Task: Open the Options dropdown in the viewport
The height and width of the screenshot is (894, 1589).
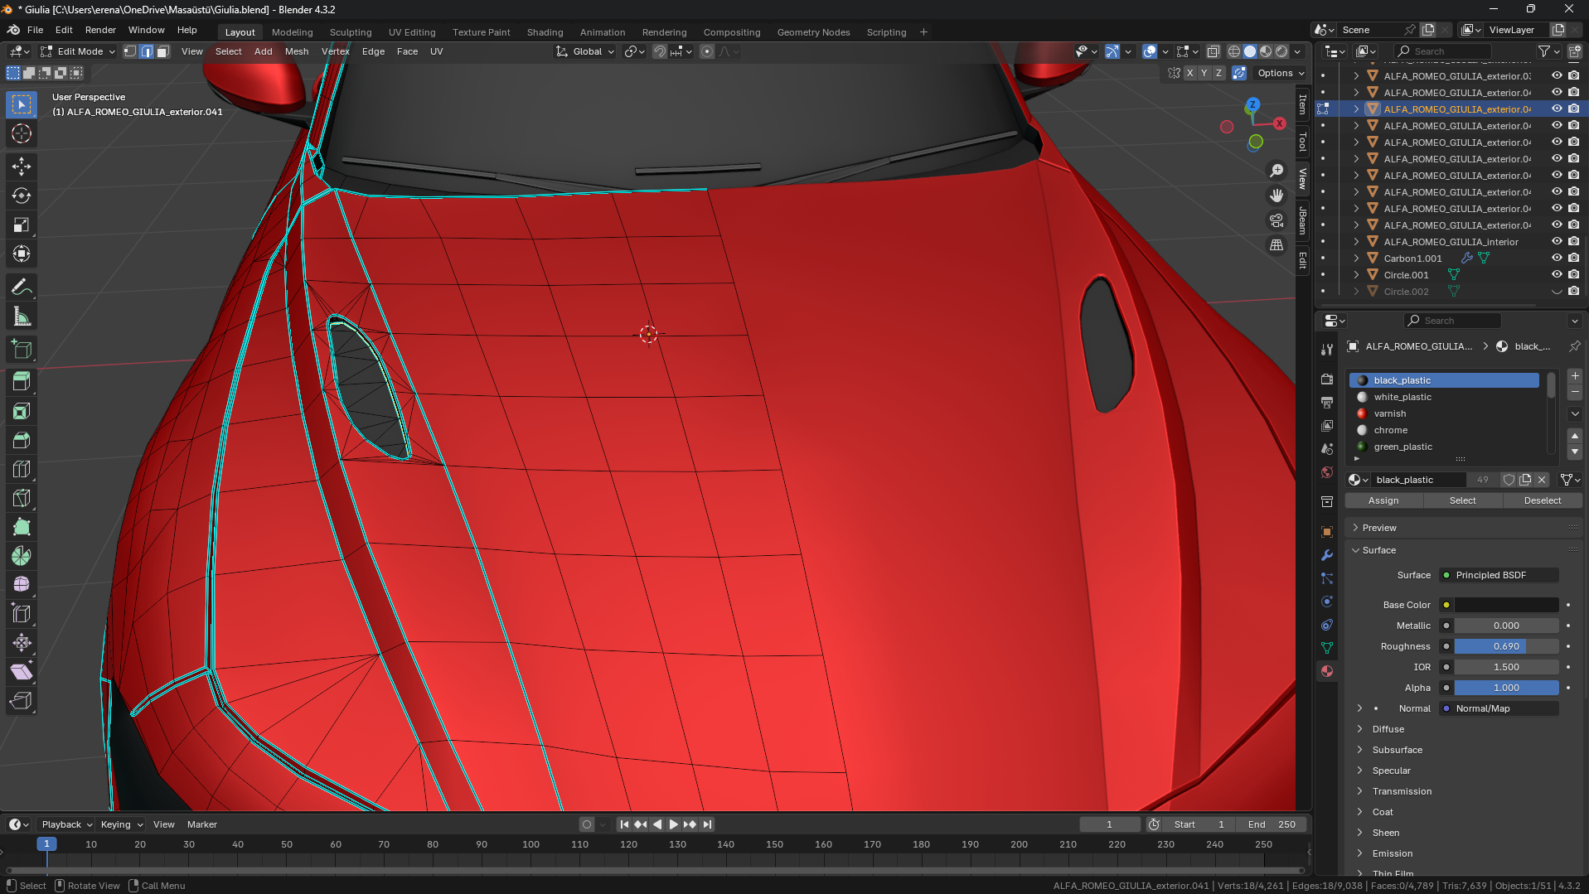Action: pos(1281,73)
